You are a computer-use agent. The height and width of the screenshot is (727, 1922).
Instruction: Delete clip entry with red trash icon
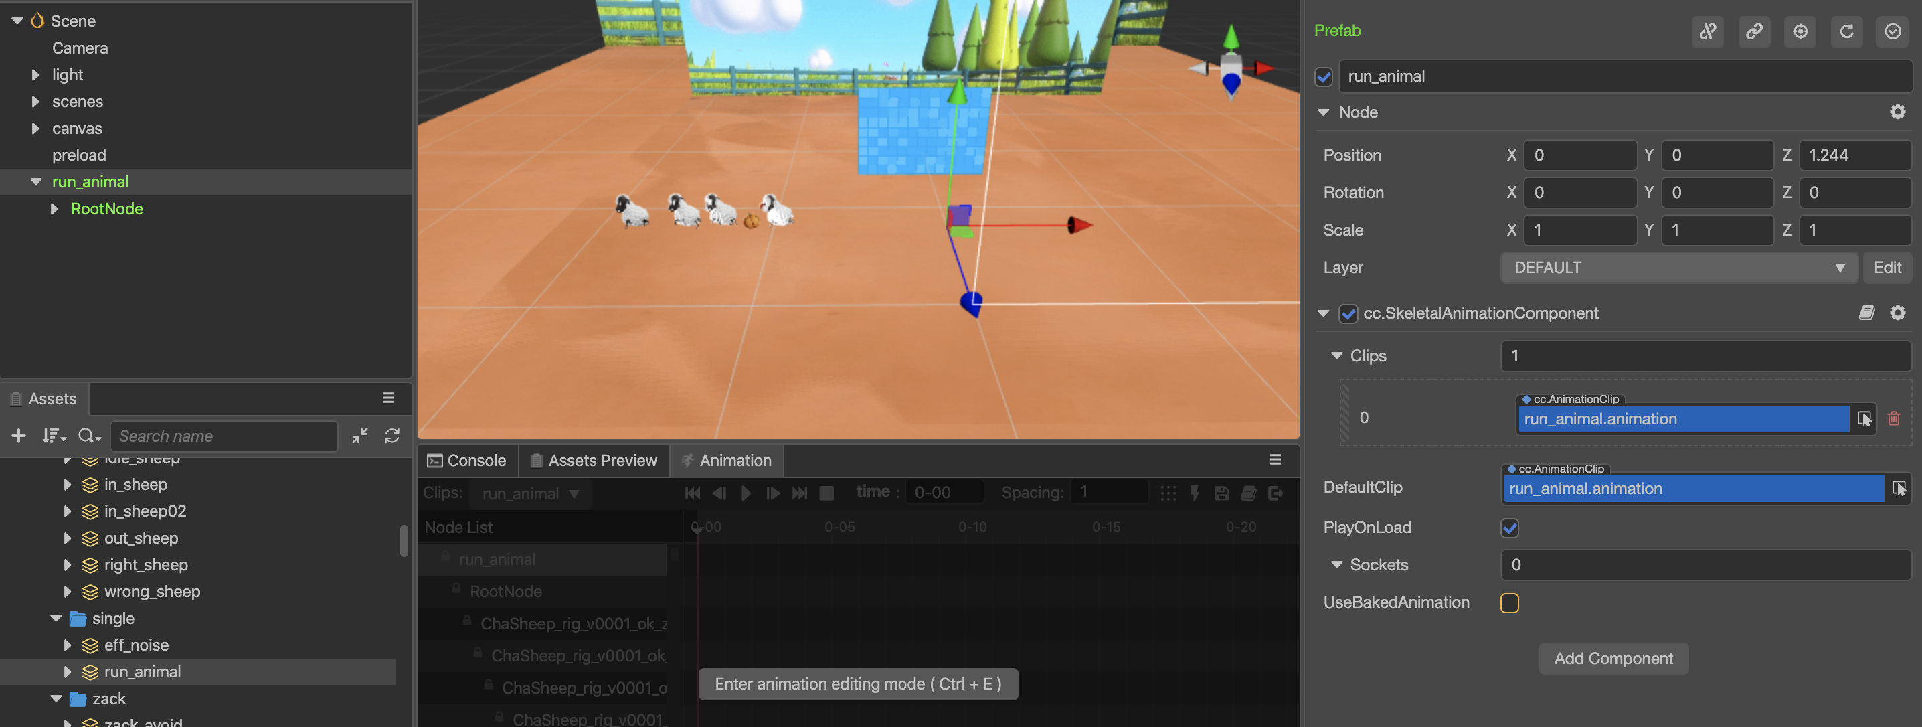[x=1894, y=419]
